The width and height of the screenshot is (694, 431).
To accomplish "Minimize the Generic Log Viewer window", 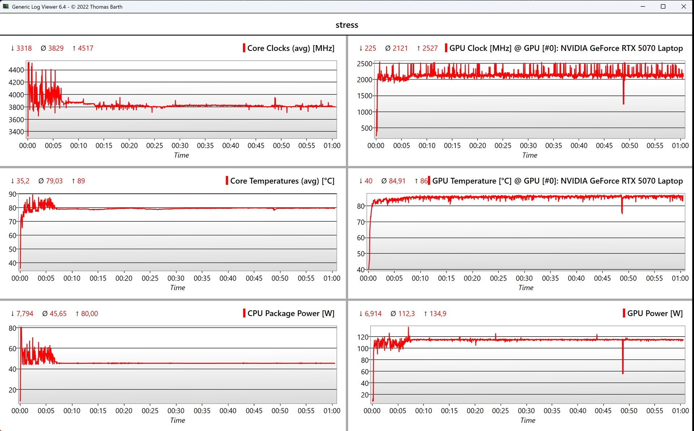I will point(643,7).
